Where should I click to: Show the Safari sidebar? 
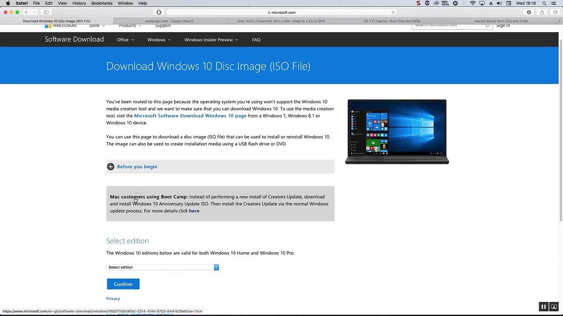(x=46, y=12)
